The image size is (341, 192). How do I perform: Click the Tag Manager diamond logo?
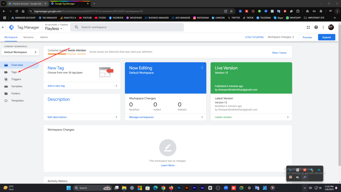click(x=12, y=27)
